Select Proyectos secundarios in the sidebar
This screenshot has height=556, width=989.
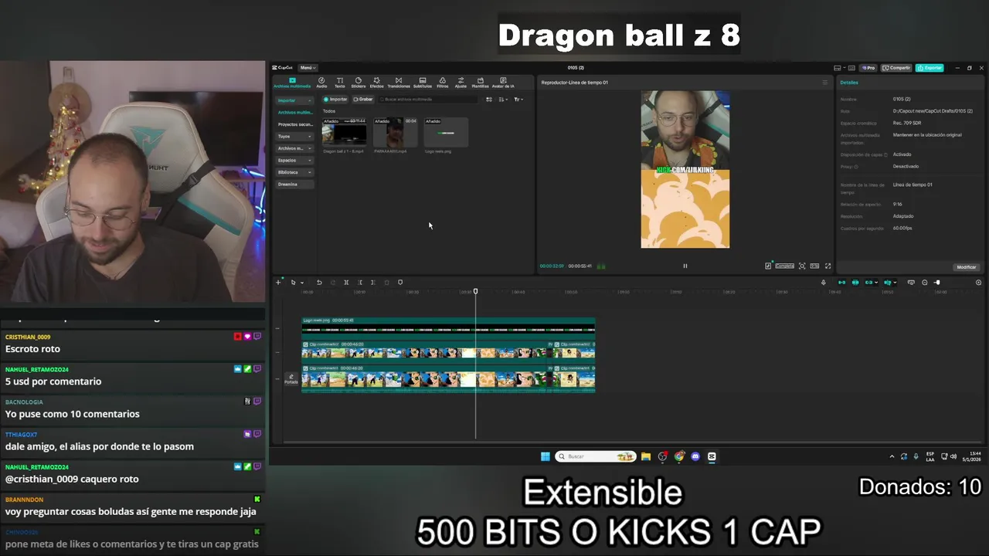295,124
